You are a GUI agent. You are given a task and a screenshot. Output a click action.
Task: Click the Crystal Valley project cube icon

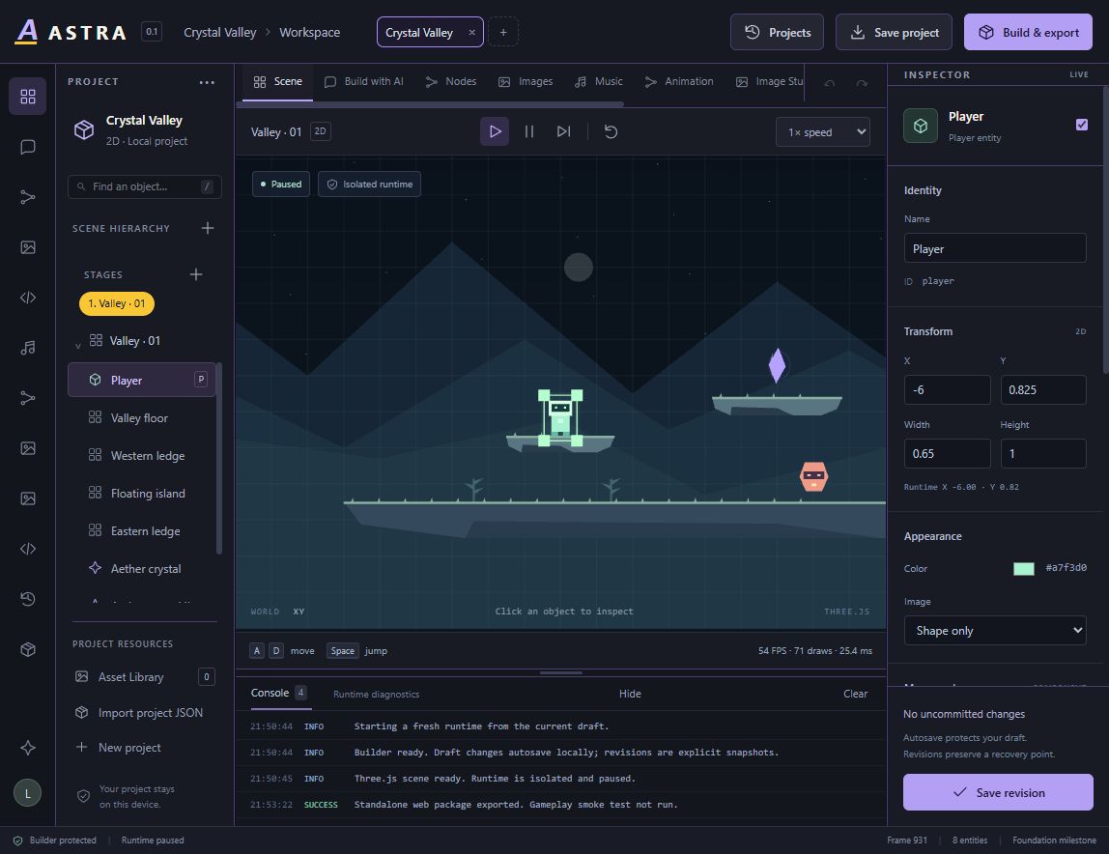click(x=84, y=129)
